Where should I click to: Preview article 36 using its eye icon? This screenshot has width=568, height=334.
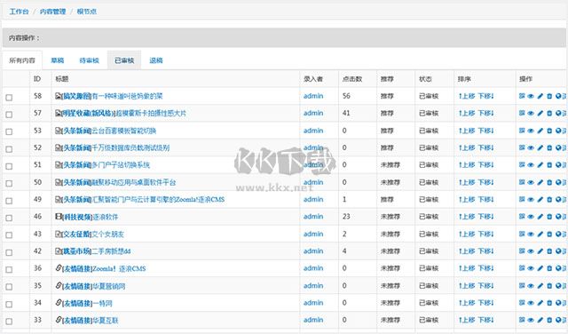531,268
